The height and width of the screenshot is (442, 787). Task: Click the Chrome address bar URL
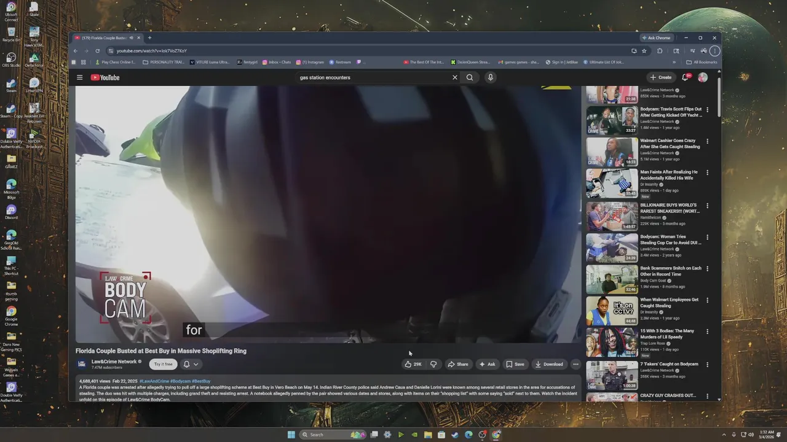click(152, 51)
